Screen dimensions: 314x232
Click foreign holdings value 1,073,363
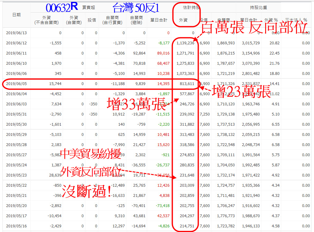[185, 74]
